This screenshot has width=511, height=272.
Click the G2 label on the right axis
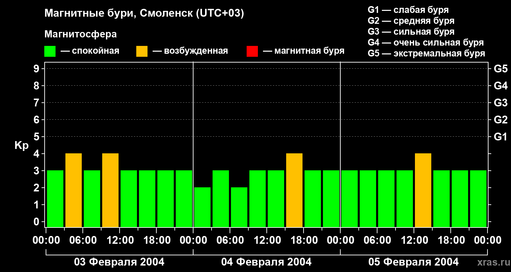tap(500, 120)
